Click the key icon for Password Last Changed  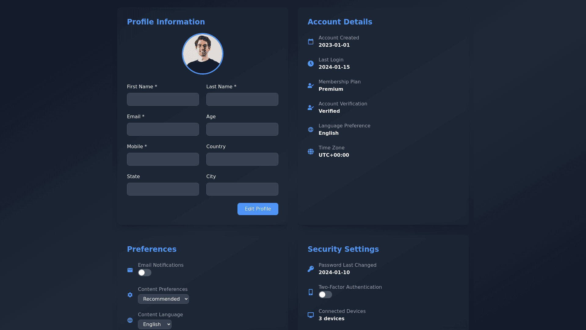[311, 269]
